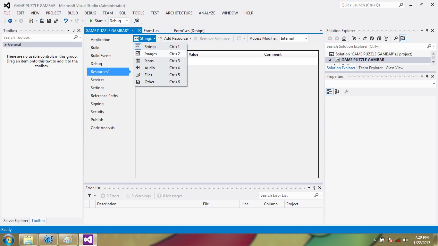Select Images from the resource type menu
Screen dimensions: 438x246
point(160,54)
